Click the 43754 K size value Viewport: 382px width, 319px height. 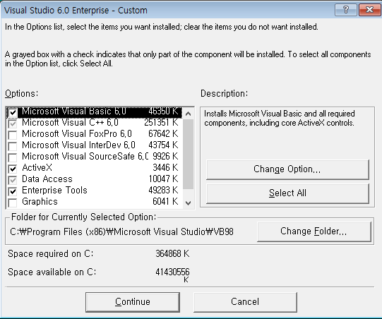click(x=163, y=145)
